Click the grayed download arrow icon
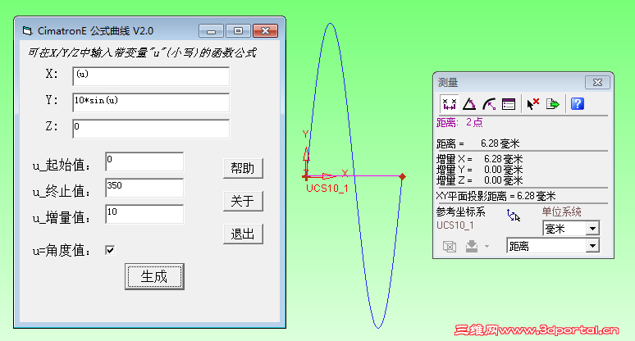635x341 pixels. point(472,246)
